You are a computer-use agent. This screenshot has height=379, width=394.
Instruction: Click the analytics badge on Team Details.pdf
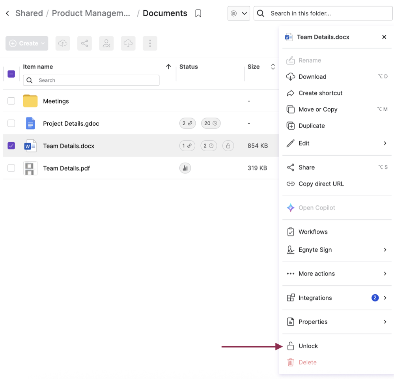coord(185,168)
